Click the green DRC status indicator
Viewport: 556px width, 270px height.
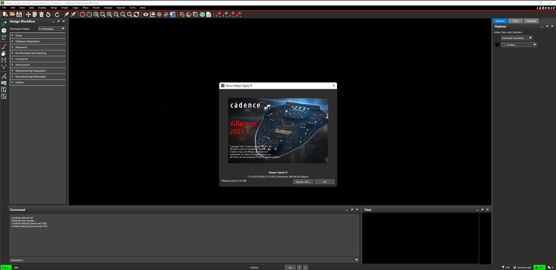[539, 267]
